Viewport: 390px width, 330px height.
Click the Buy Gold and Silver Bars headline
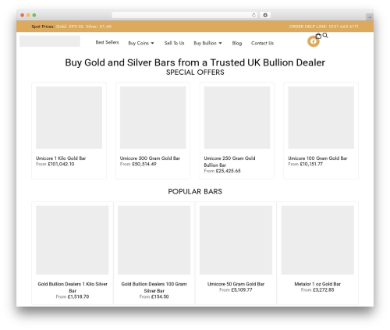click(195, 62)
